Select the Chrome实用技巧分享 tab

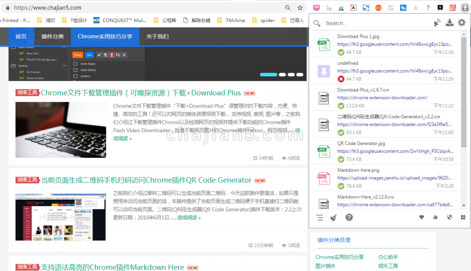click(x=105, y=36)
